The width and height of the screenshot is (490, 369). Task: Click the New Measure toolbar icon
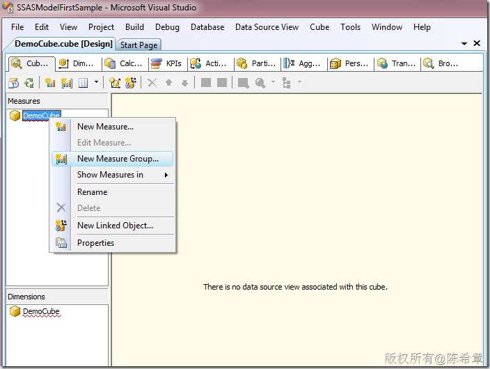(x=50, y=83)
